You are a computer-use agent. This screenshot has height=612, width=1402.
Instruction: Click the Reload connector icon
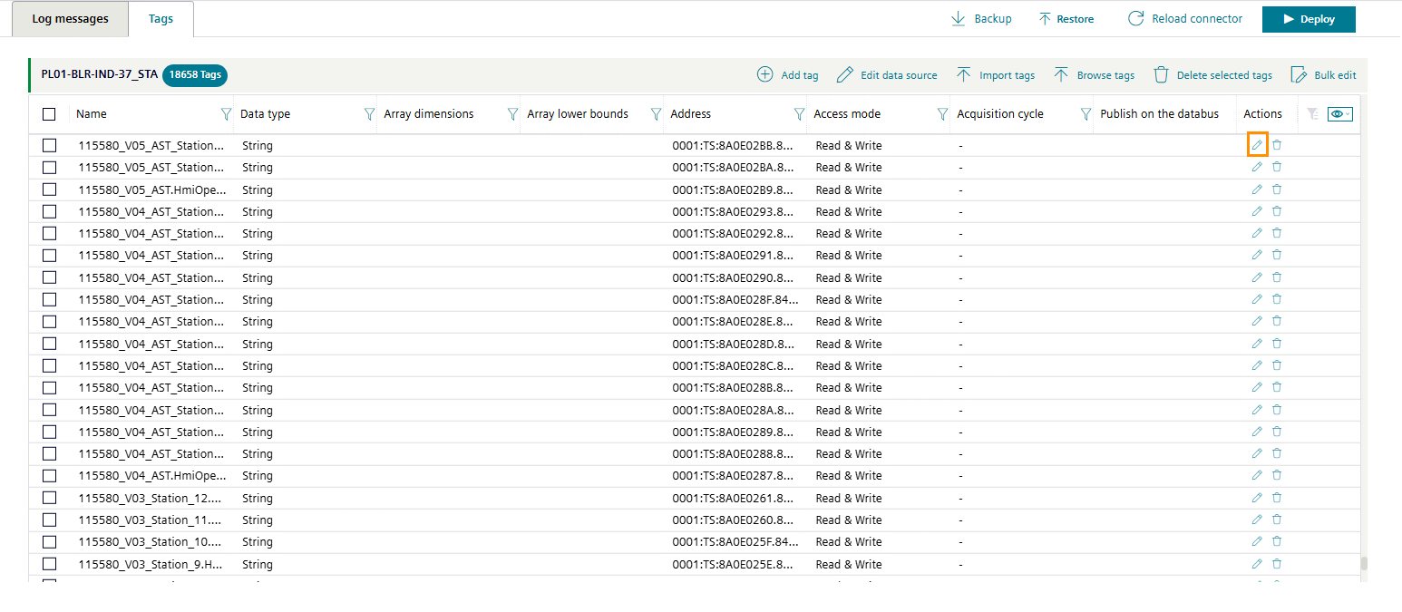pyautogui.click(x=1135, y=19)
